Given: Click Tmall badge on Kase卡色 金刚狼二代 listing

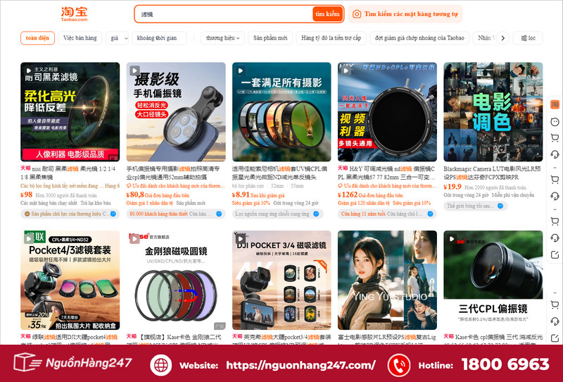Looking at the screenshot, I should click(x=132, y=336).
